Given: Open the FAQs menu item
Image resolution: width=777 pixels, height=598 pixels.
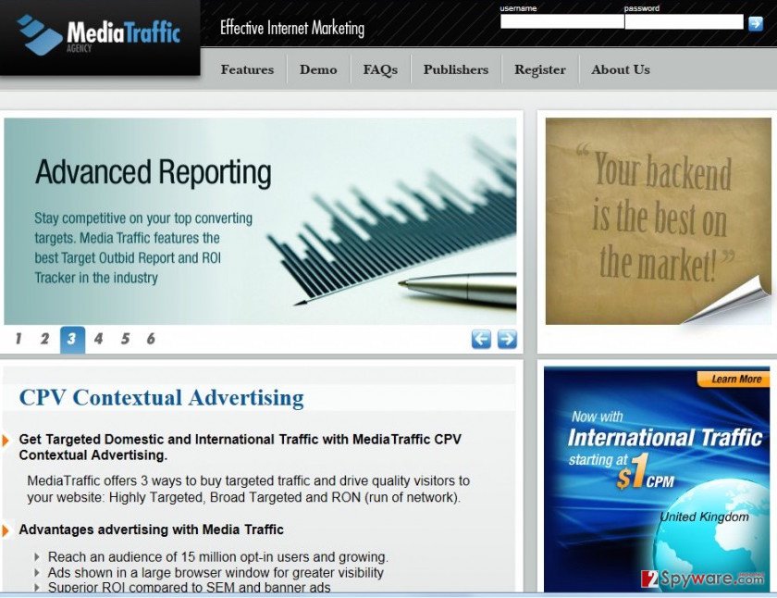Looking at the screenshot, I should pyautogui.click(x=380, y=69).
